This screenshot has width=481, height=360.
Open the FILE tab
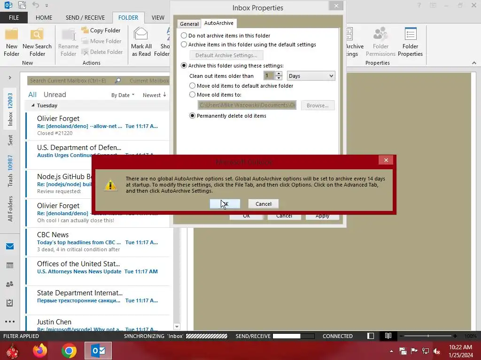click(x=14, y=17)
